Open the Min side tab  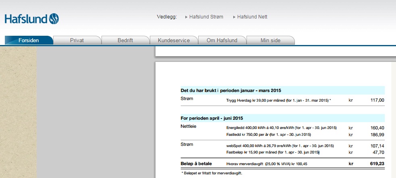click(270, 40)
